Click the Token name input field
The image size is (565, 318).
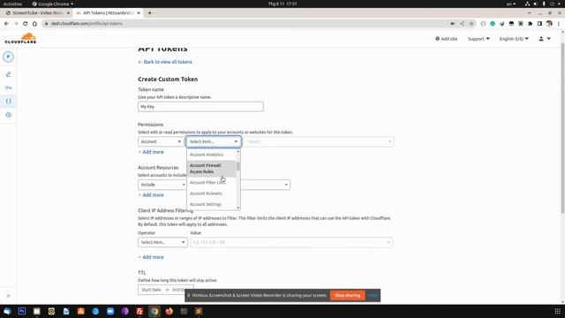click(200, 107)
